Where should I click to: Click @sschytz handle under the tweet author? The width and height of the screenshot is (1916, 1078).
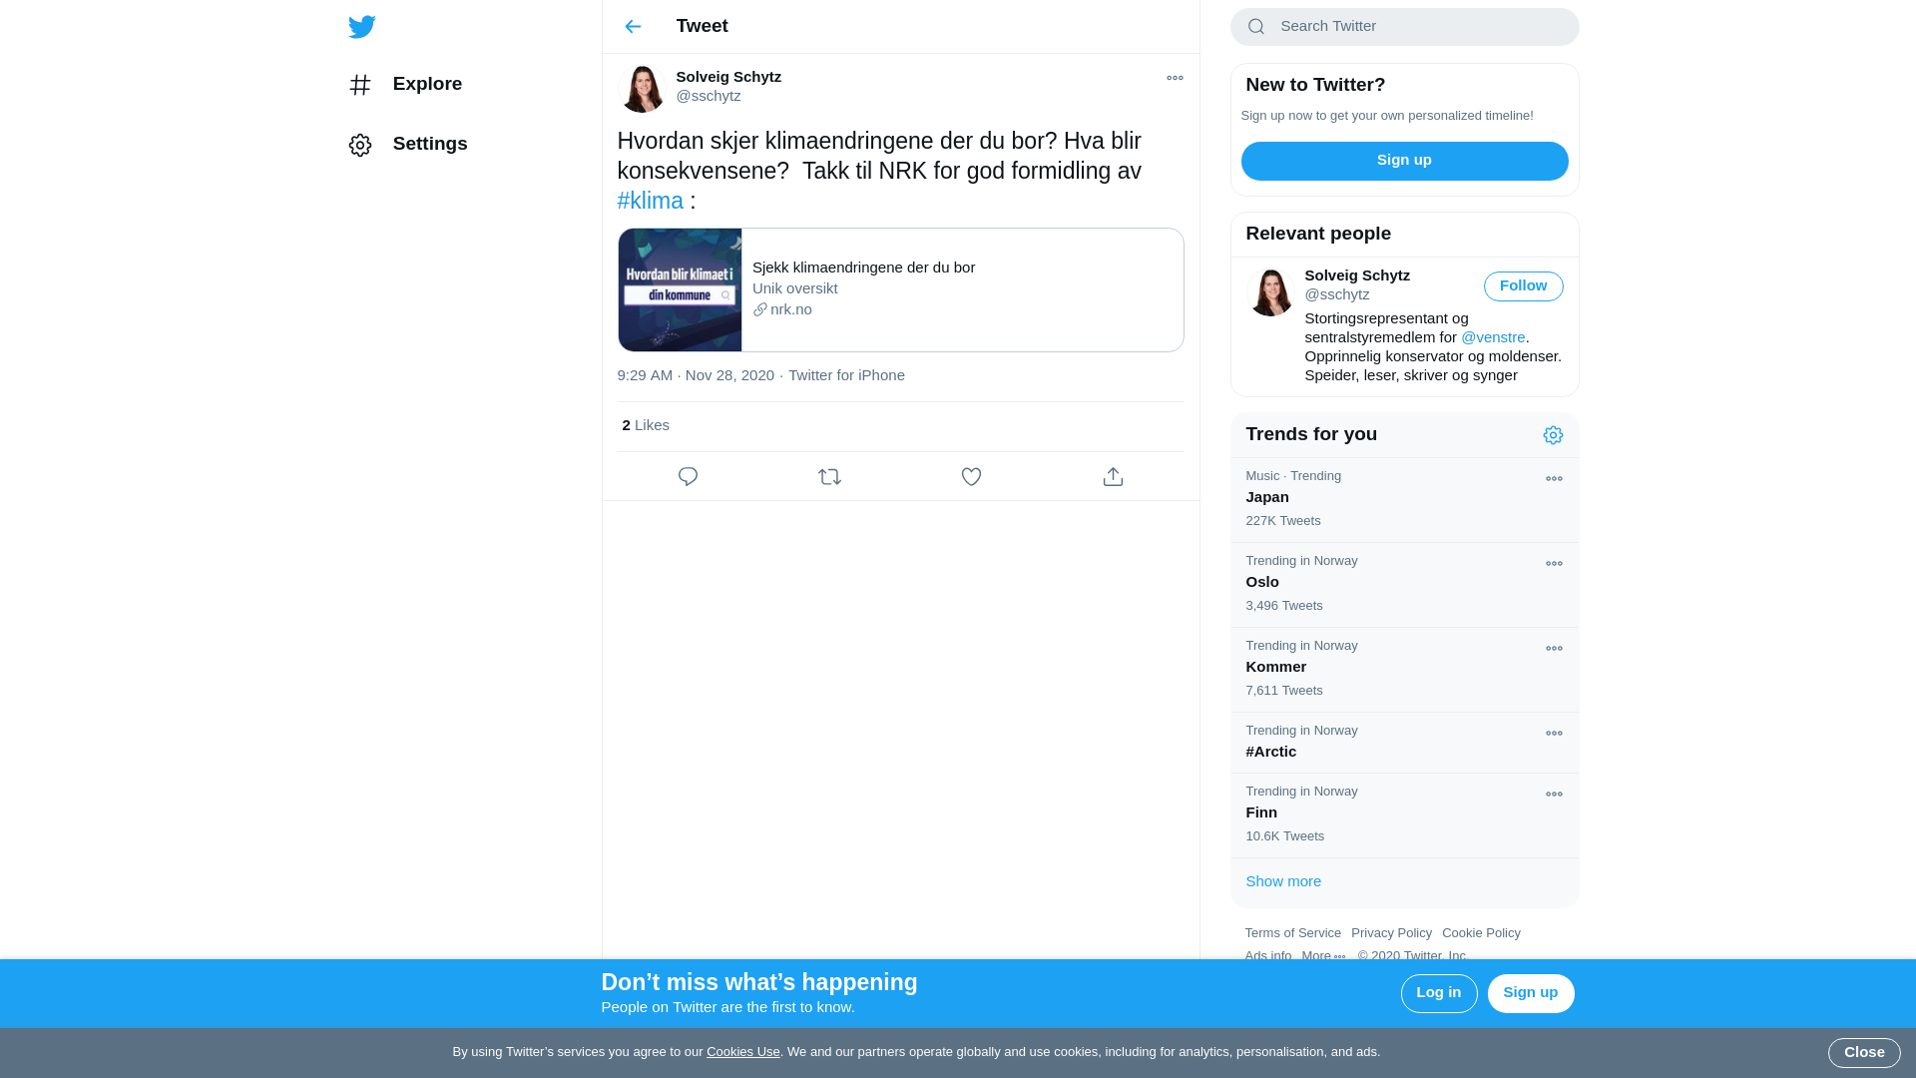[708, 96]
